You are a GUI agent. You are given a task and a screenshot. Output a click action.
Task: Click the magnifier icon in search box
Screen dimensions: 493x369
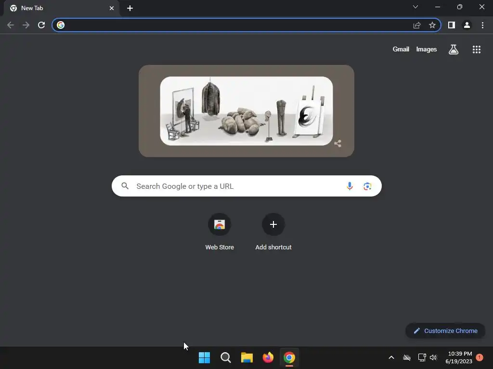point(125,186)
